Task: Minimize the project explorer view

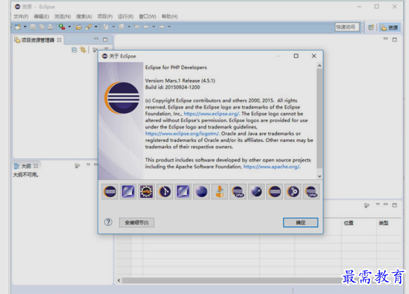Action: pyautogui.click(x=96, y=39)
